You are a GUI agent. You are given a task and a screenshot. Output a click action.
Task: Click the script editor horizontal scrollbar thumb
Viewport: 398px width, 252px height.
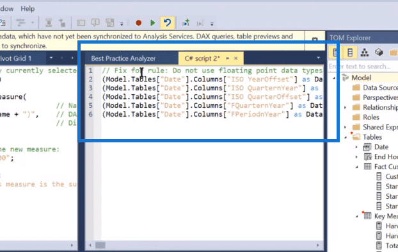click(x=100, y=246)
